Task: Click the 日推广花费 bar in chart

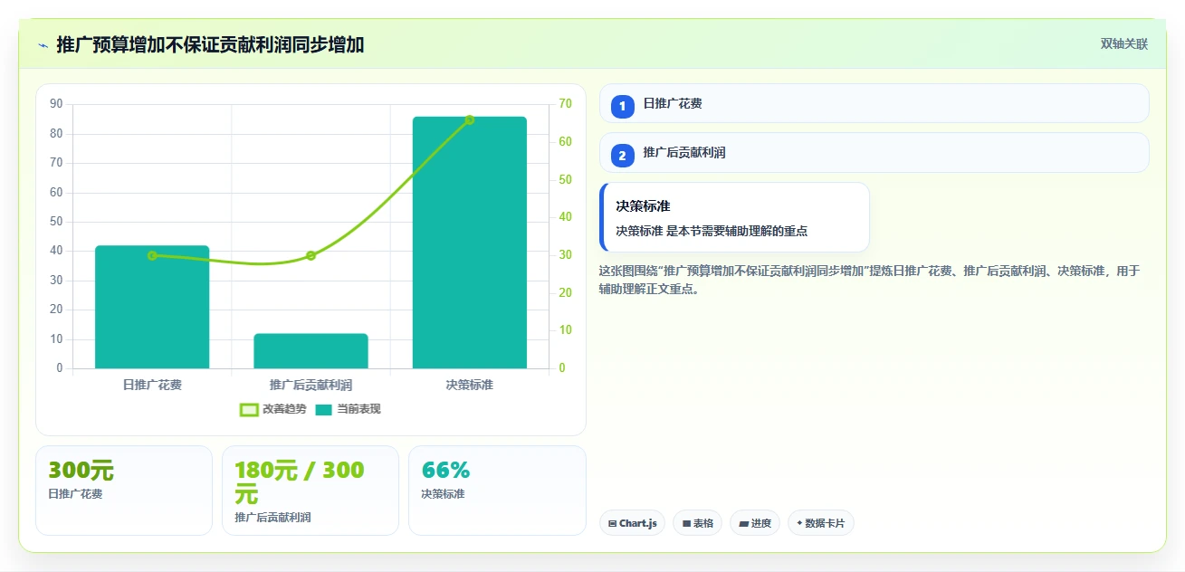Action: (x=152, y=307)
